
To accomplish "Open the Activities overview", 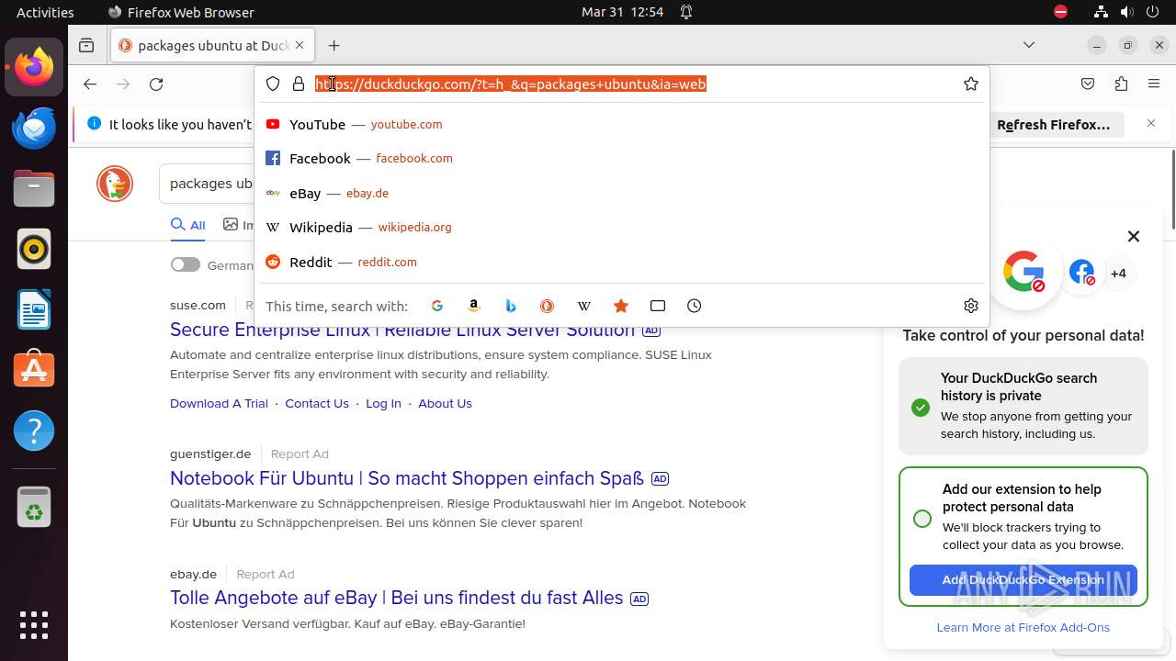I will [45, 12].
